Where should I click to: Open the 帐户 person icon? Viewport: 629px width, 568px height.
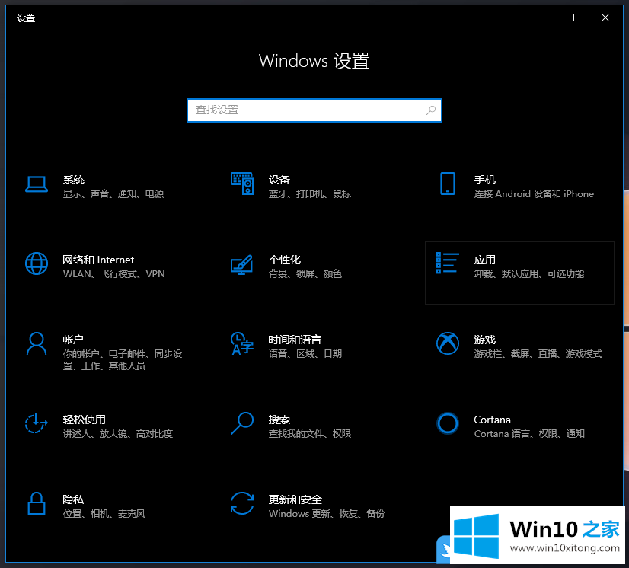click(37, 343)
